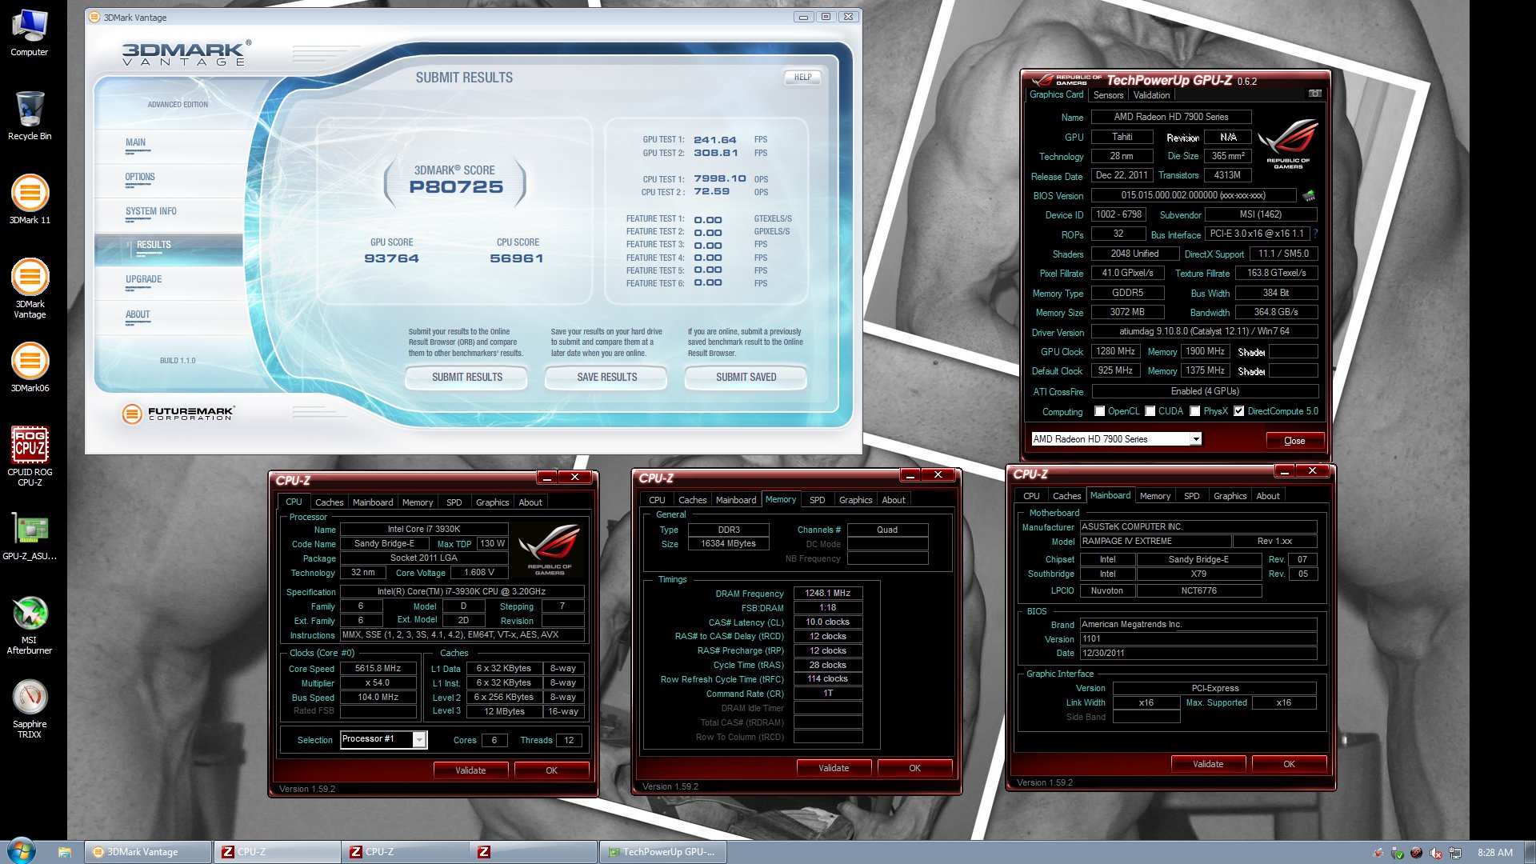Click the motherboard model RAMPAGE IV EXTREME

click(1156, 542)
